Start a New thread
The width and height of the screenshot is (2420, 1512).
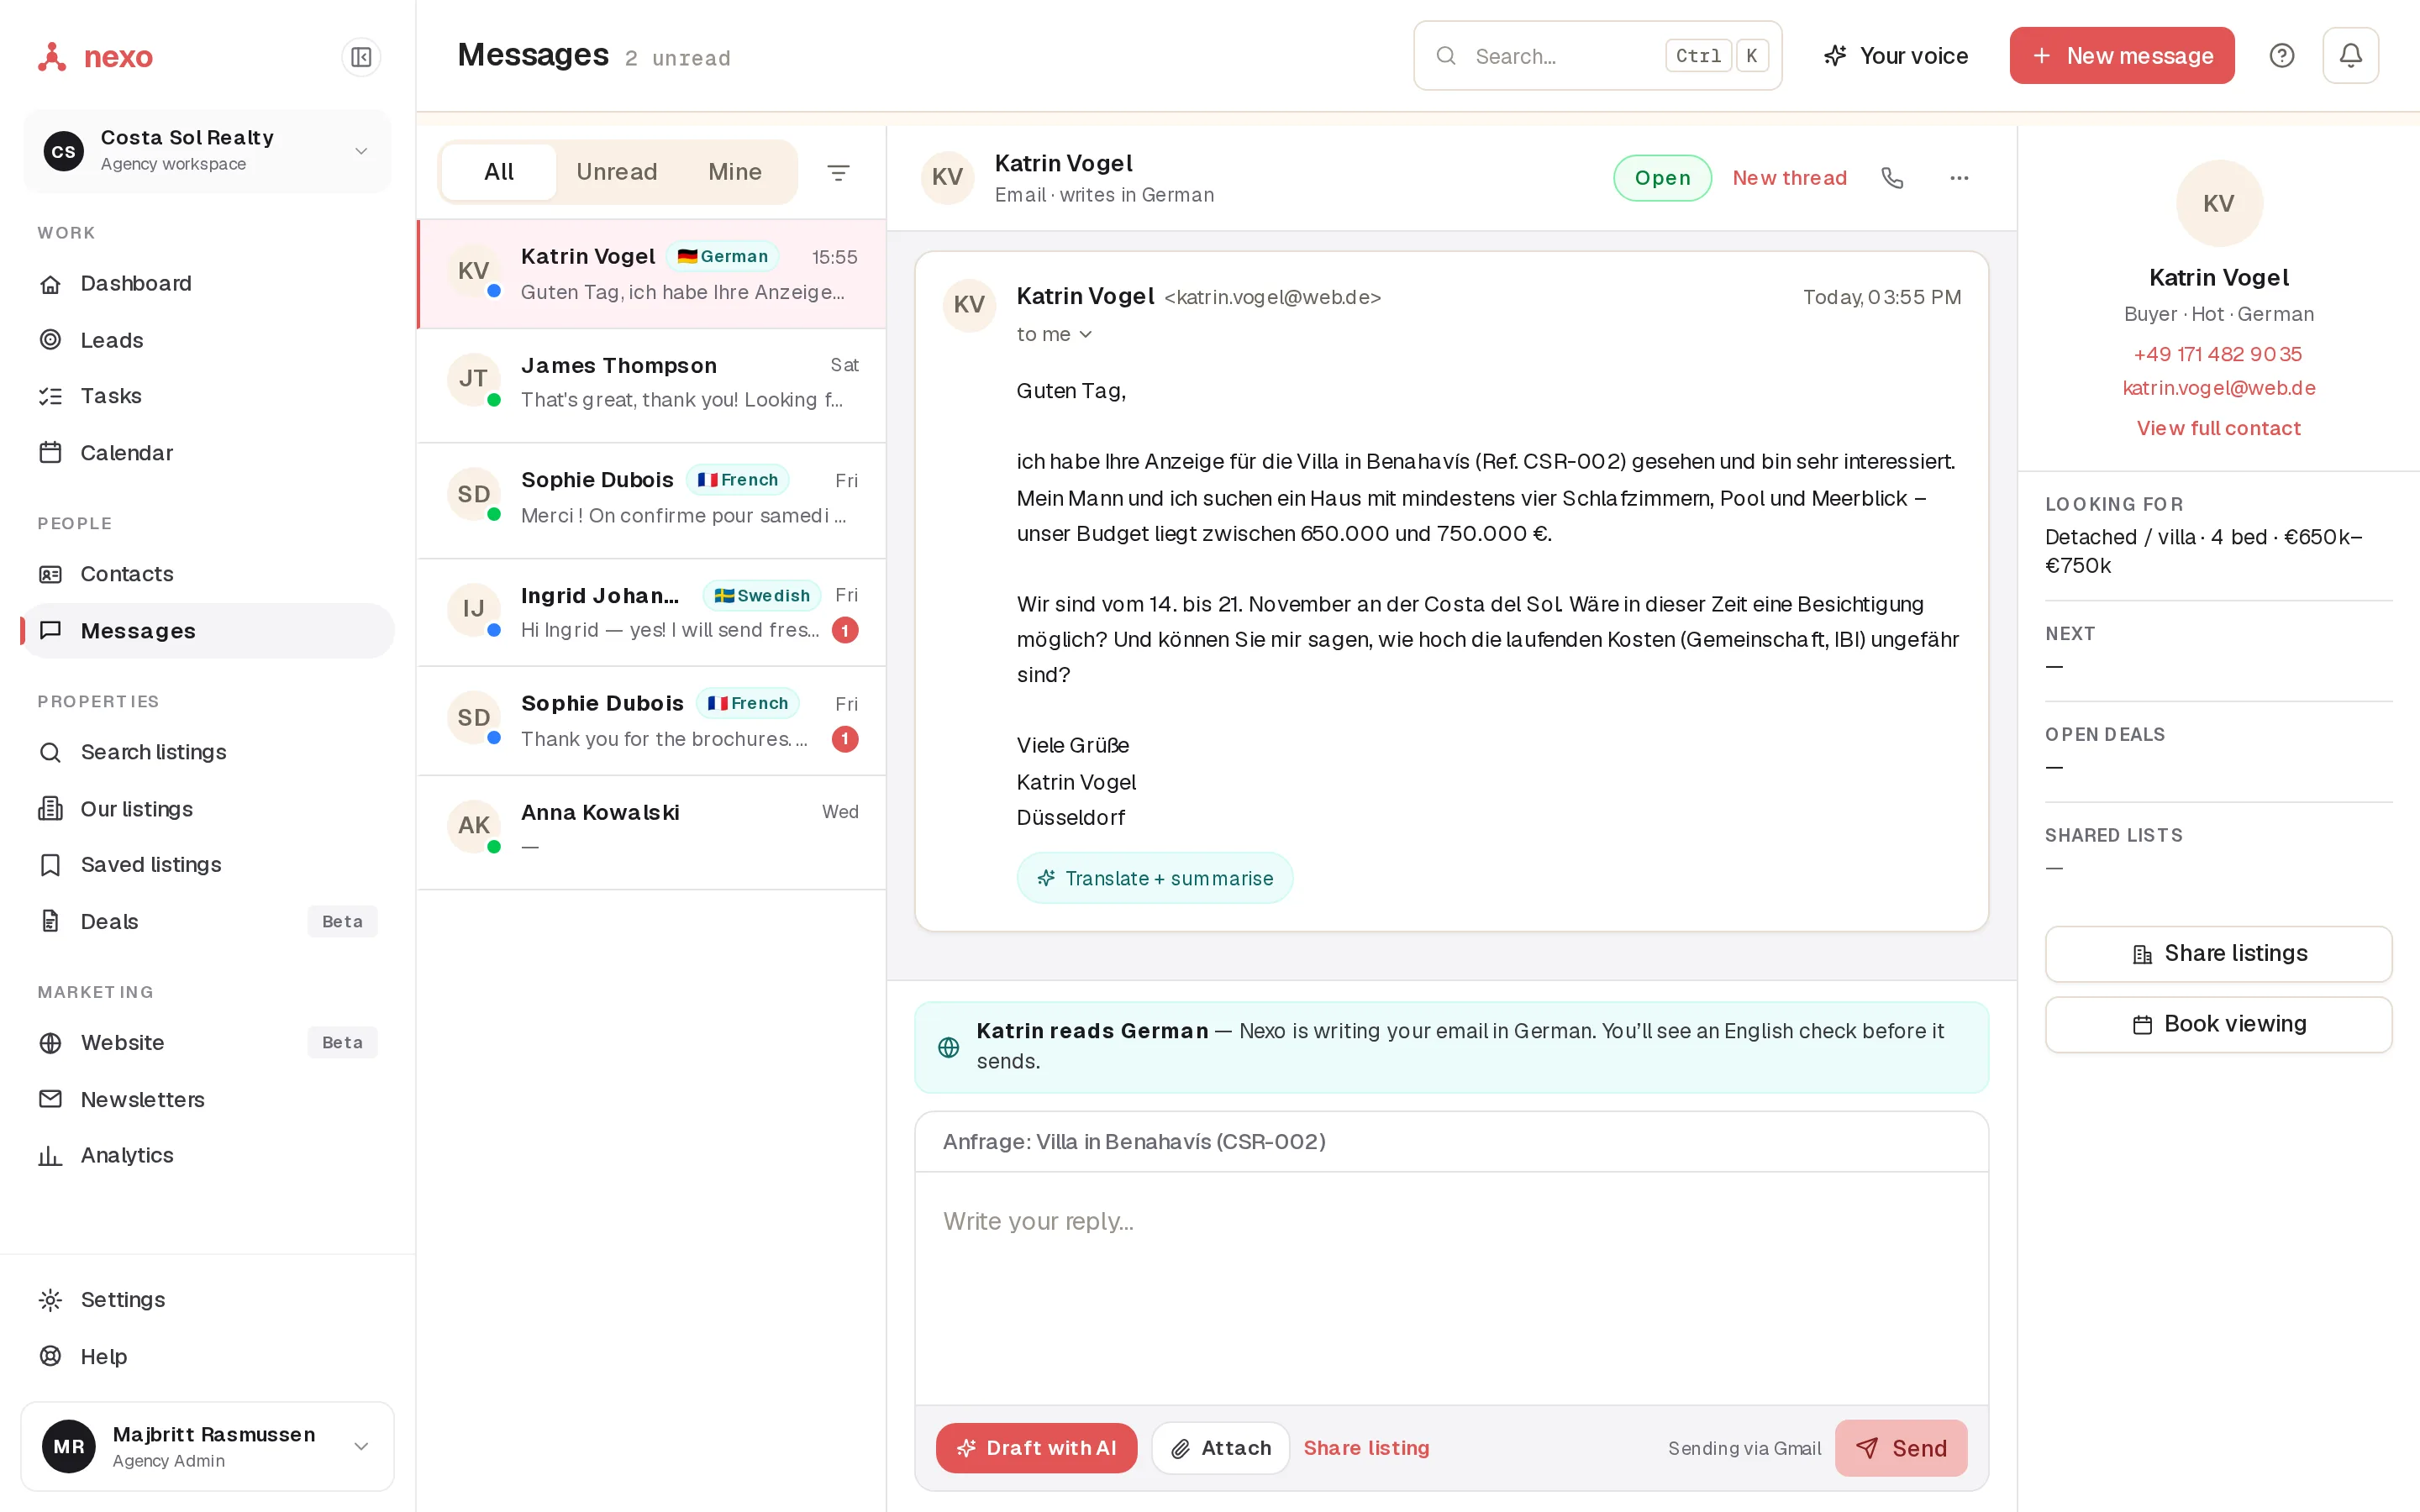(1789, 177)
